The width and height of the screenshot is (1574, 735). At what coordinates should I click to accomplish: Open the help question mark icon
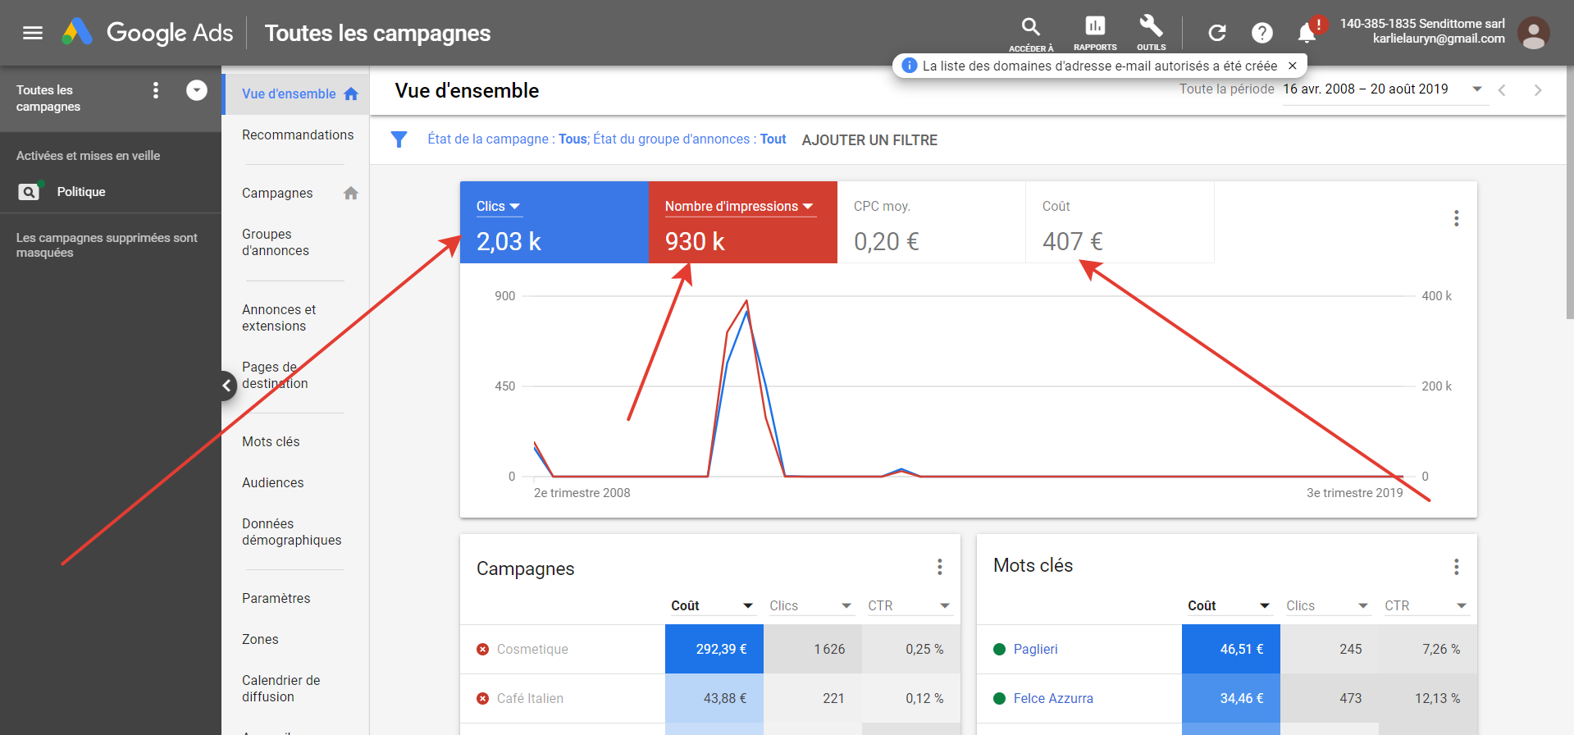(1262, 33)
